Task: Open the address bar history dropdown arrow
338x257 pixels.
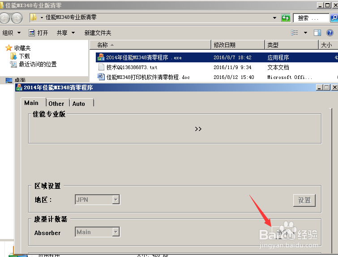Action: (x=274, y=17)
